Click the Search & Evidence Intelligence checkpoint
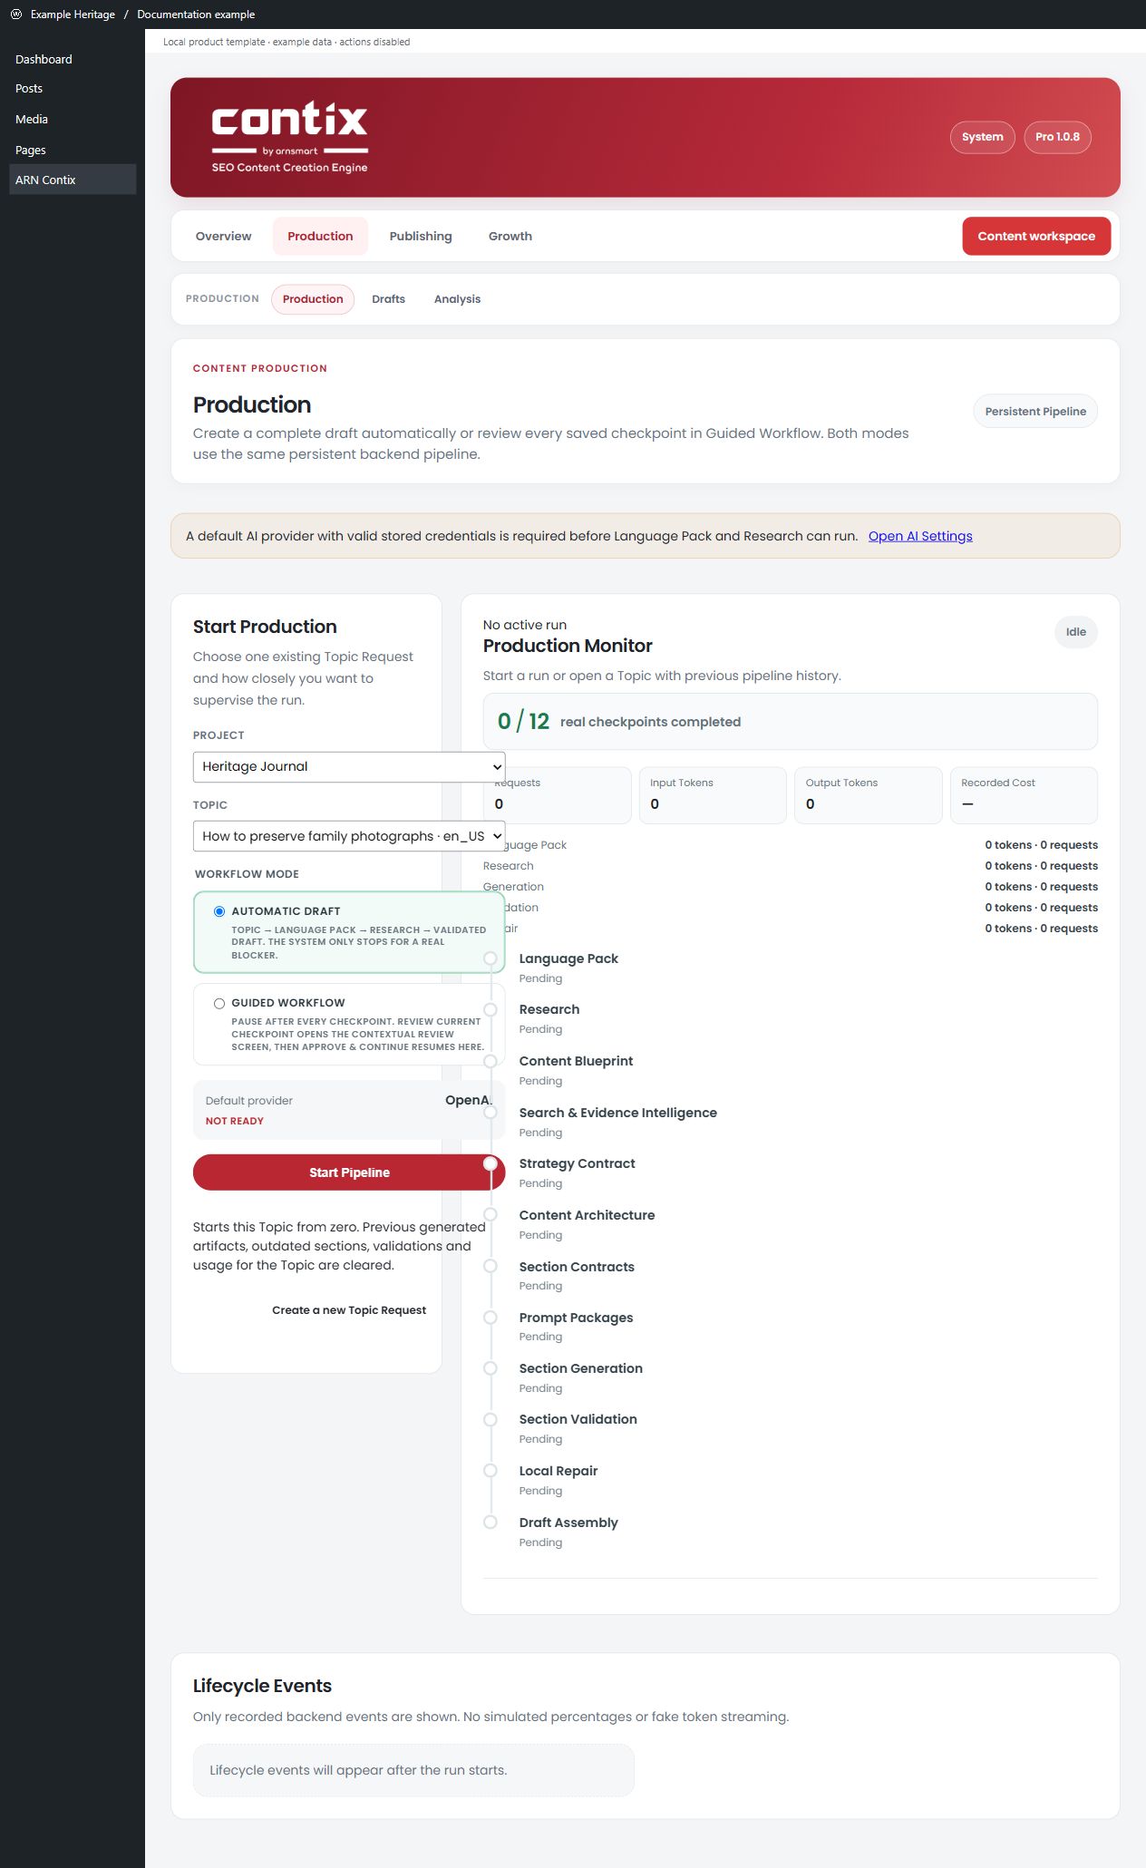The image size is (1146, 1868). coord(617,1113)
